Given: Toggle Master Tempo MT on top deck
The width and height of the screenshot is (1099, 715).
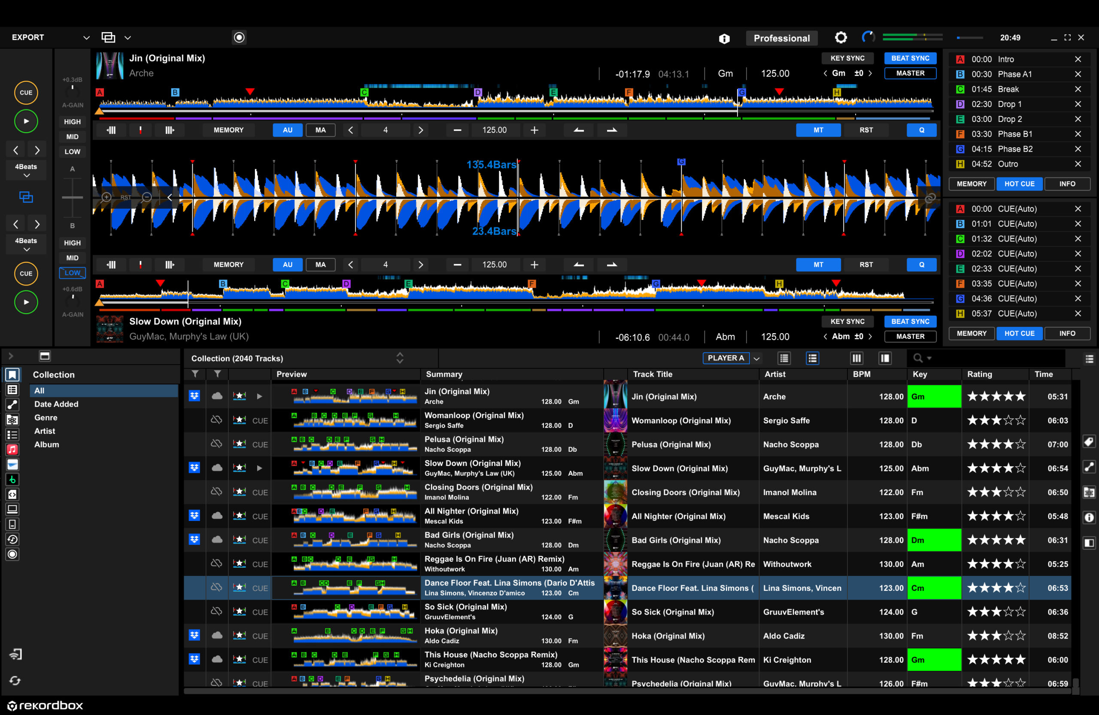Looking at the screenshot, I should point(818,130).
